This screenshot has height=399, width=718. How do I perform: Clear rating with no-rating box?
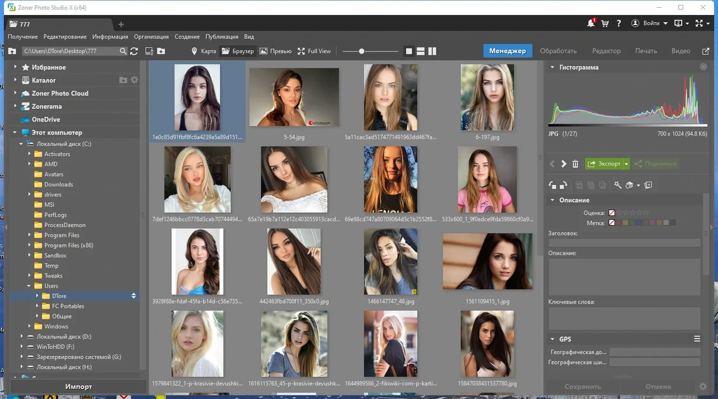611,213
